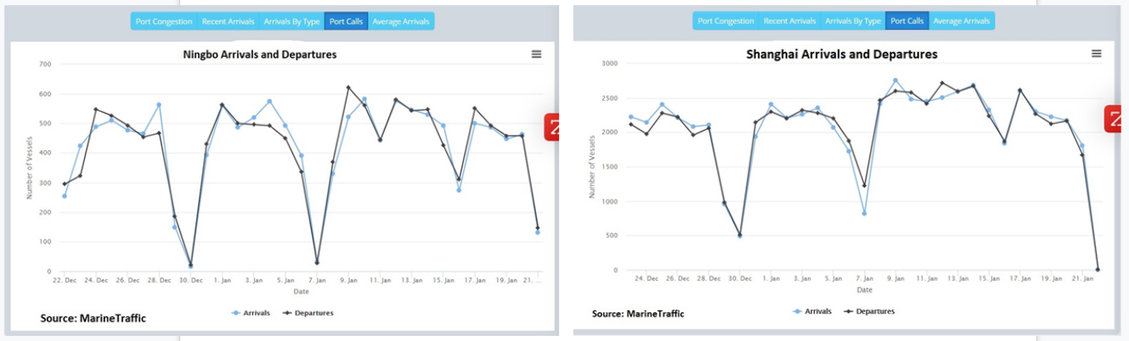1129x341 pixels.
Task: Click the red Z icon beside Shanghai chart
Action: coord(1117,119)
